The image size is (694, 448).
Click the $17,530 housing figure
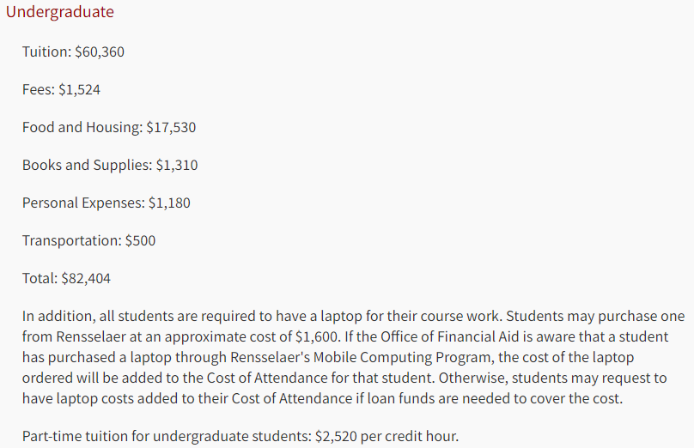[171, 127]
